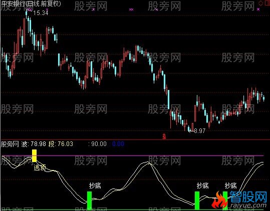Click the blue 0.00 indicator value
The height and width of the screenshot is (211, 270).
[x=118, y=144]
